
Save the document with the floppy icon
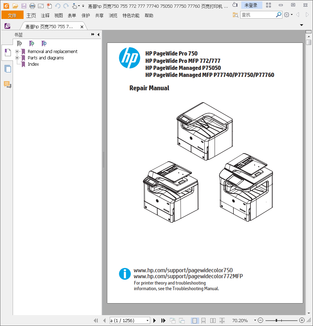(24, 6)
